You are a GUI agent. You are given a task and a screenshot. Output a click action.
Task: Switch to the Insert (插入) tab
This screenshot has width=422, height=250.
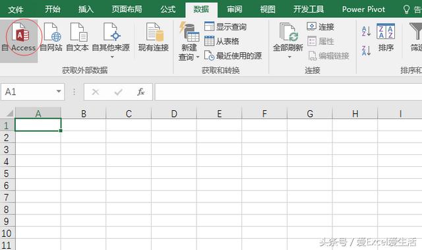[x=86, y=9]
